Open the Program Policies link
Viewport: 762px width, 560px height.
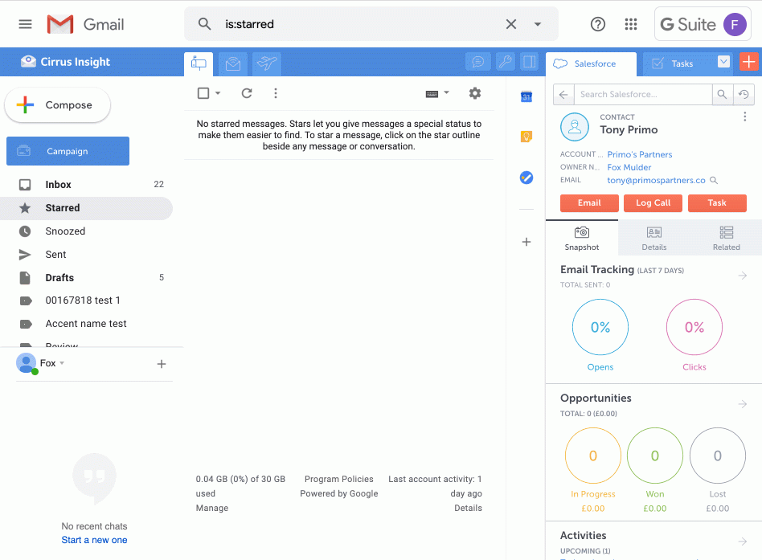(x=338, y=479)
